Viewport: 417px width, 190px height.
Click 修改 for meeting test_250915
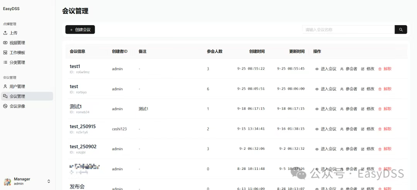[x=368, y=129]
